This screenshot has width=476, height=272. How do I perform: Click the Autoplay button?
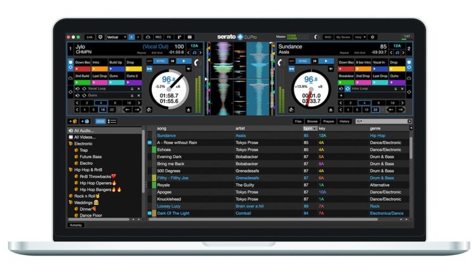tap(76, 225)
